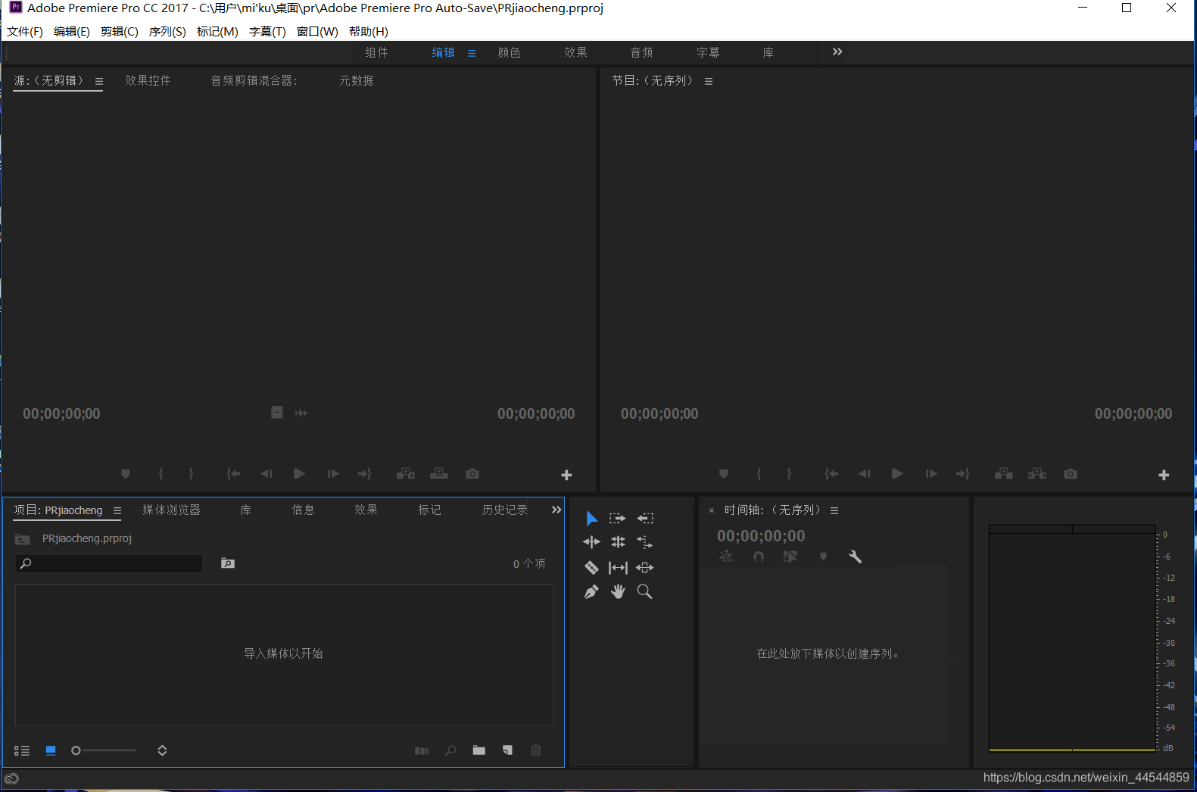Screen dimensions: 1197x792
Task: Switch to 效果控件 tab
Action: (148, 80)
